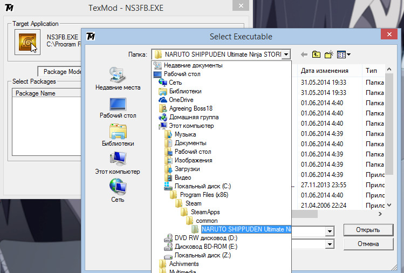Select first folder row dated 31.05.2014 19:33
Viewport: 404px width, 273px height.
339,83
